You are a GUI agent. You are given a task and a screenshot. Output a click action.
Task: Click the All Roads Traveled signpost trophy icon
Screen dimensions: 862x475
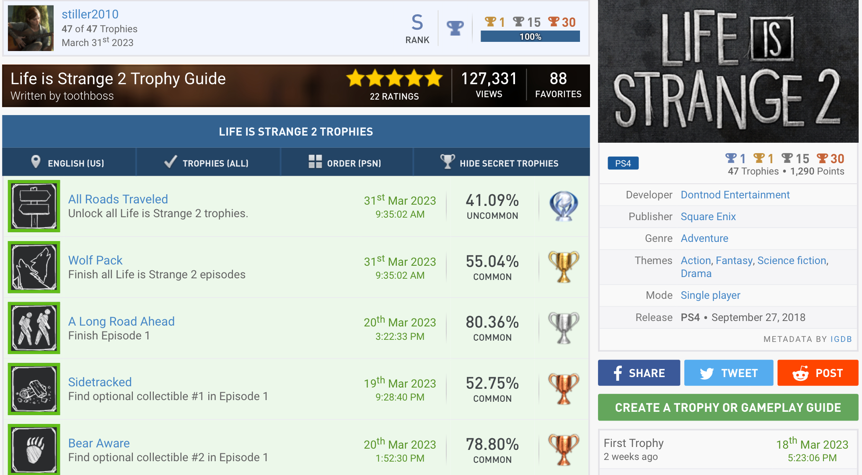point(34,206)
